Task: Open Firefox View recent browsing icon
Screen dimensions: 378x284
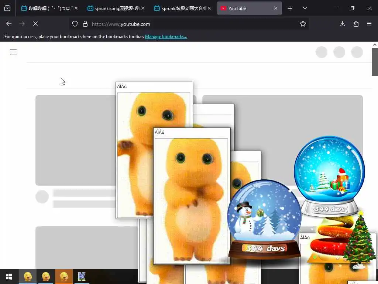Action: [x=7, y=9]
